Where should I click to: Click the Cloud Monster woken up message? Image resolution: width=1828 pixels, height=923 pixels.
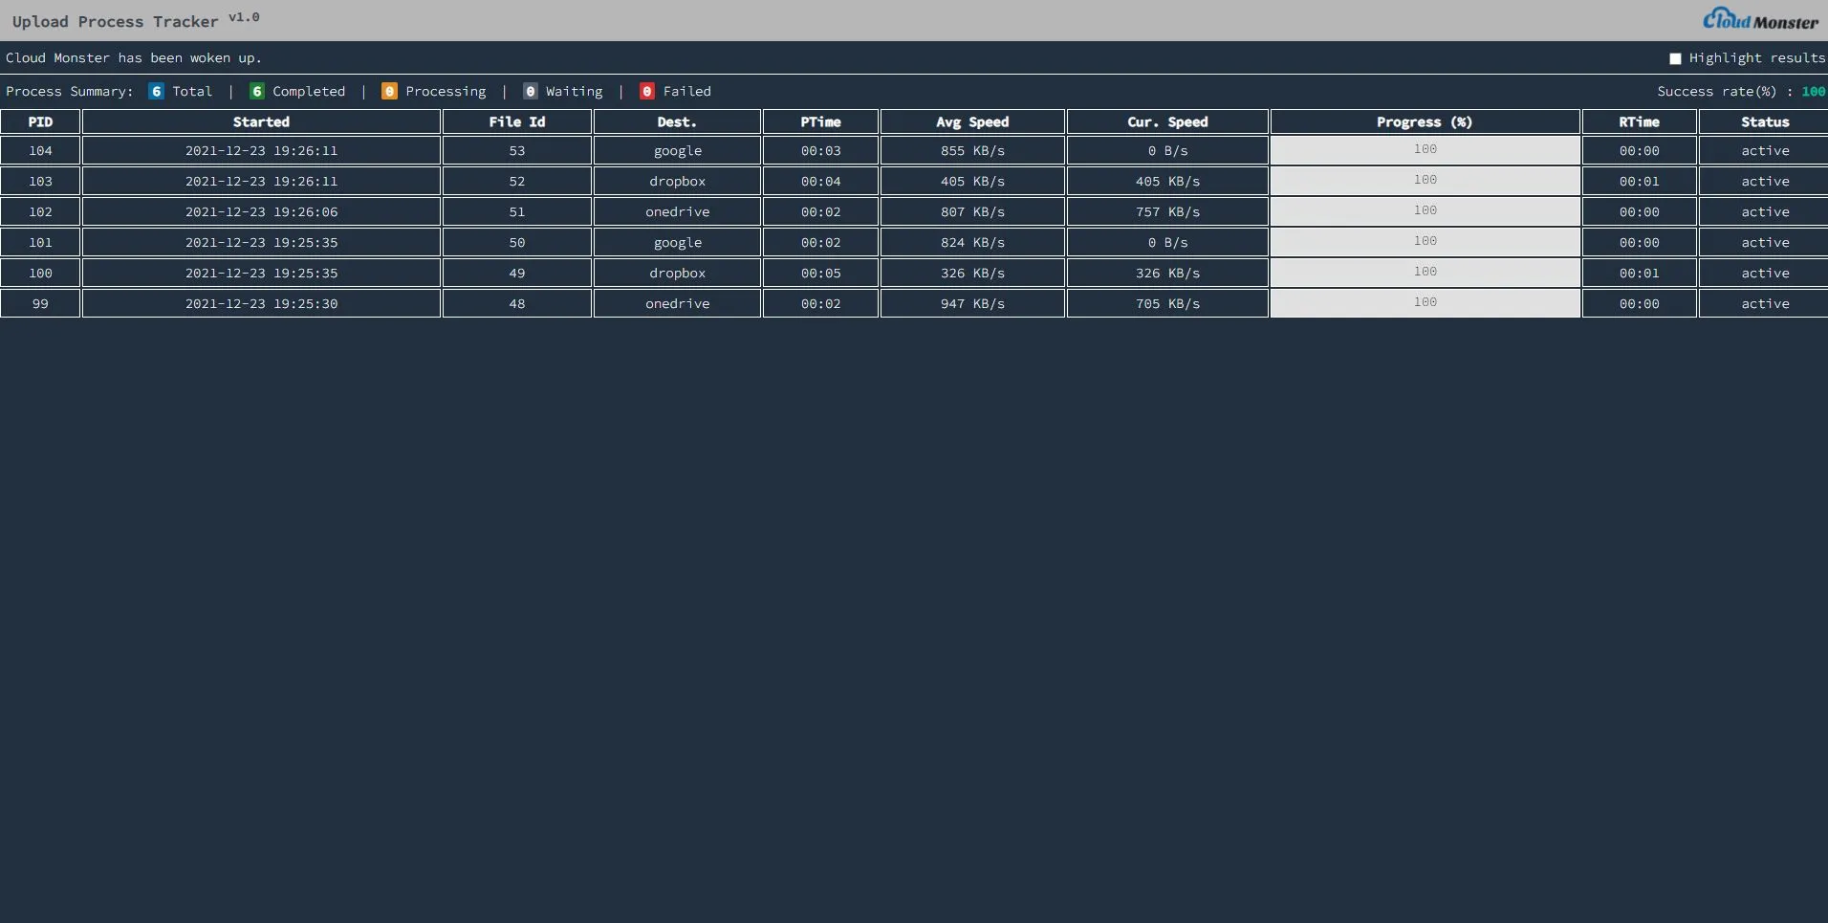[x=134, y=57]
